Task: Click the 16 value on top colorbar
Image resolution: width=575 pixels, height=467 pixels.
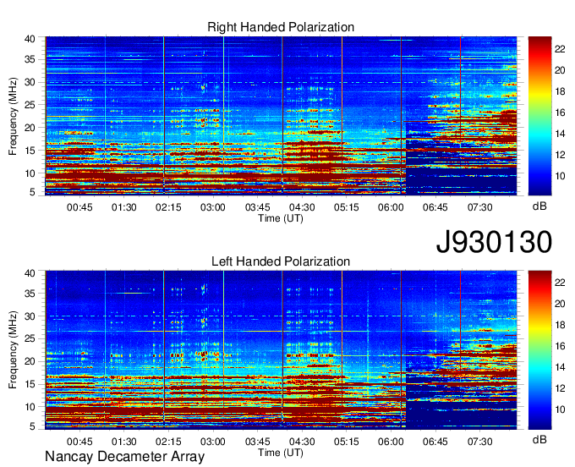Action: (x=560, y=113)
